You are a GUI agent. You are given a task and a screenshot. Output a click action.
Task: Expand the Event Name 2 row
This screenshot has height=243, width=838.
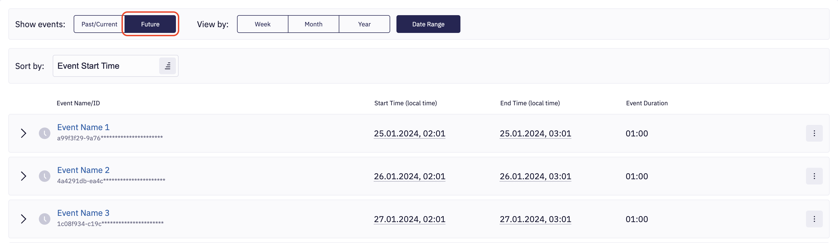23,176
